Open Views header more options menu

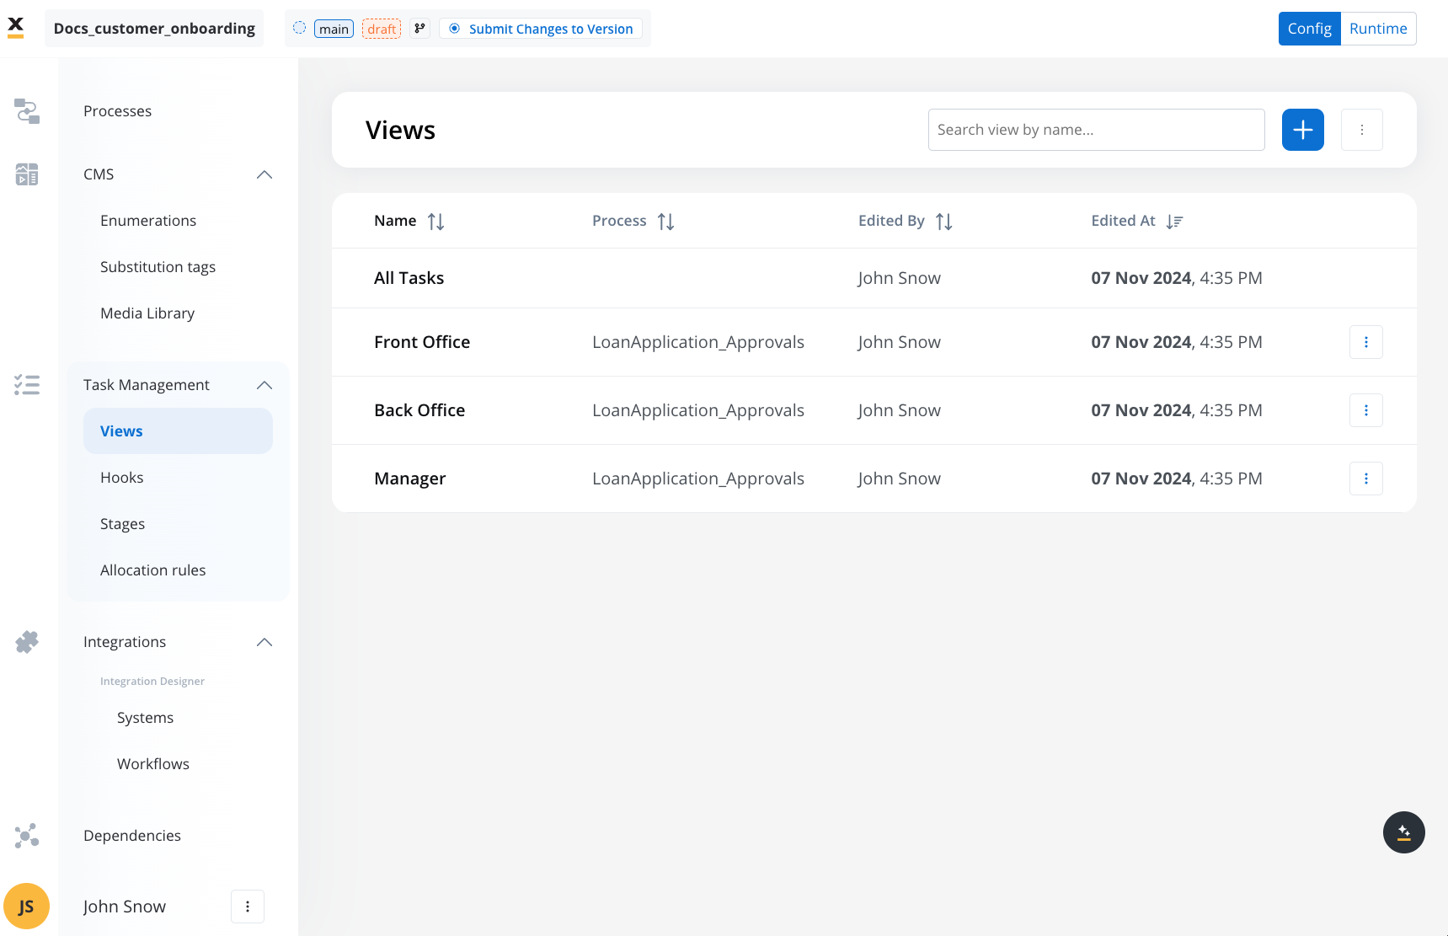pos(1362,130)
